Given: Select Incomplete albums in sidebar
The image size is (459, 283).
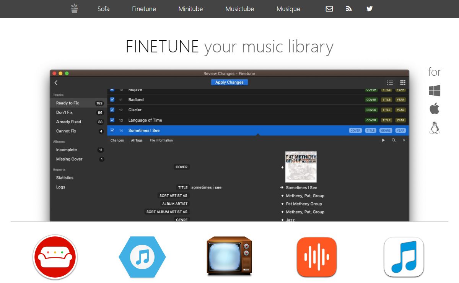Looking at the screenshot, I should tap(78, 150).
